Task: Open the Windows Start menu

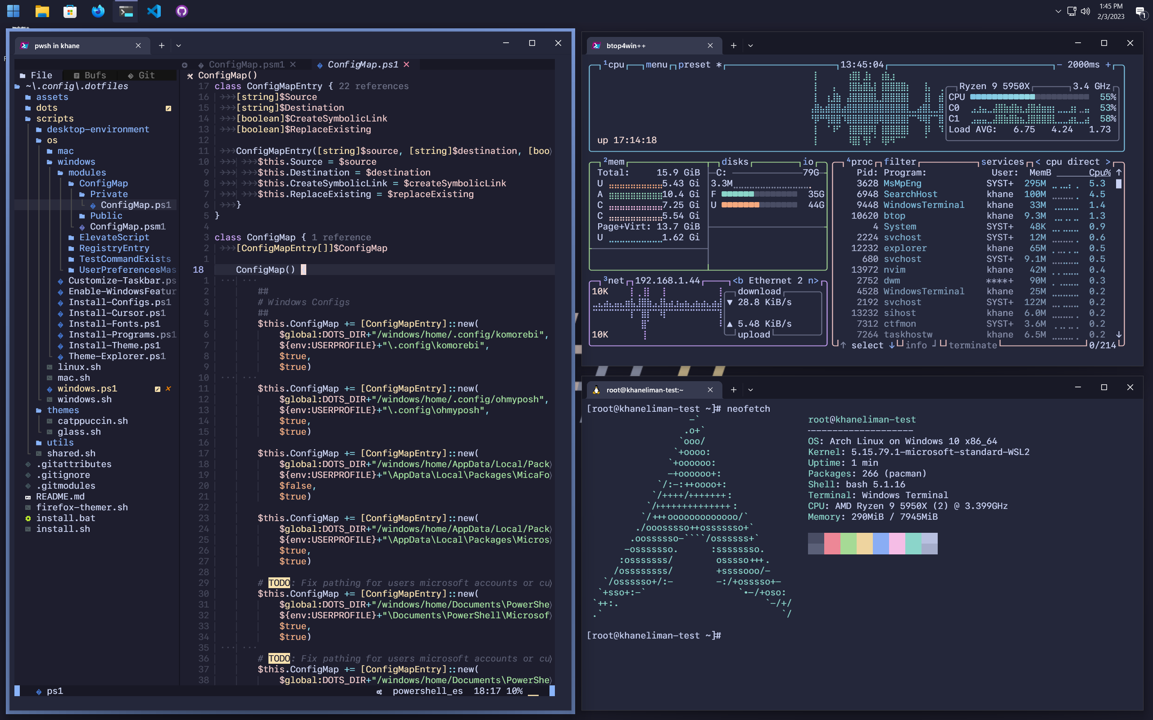Action: click(14, 11)
